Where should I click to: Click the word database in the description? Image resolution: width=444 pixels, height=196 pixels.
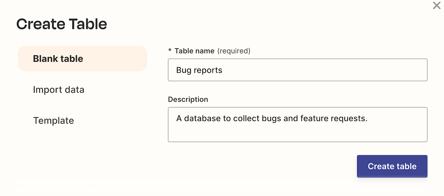click(x=203, y=118)
